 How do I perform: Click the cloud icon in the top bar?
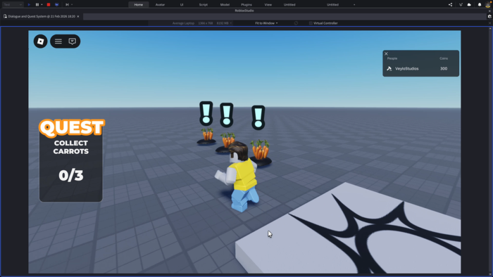point(469,5)
